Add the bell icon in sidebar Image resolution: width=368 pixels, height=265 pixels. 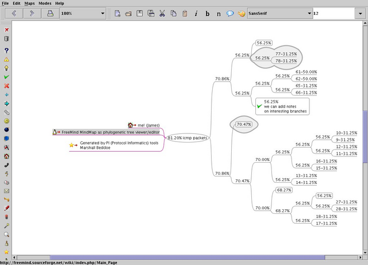point(6,243)
